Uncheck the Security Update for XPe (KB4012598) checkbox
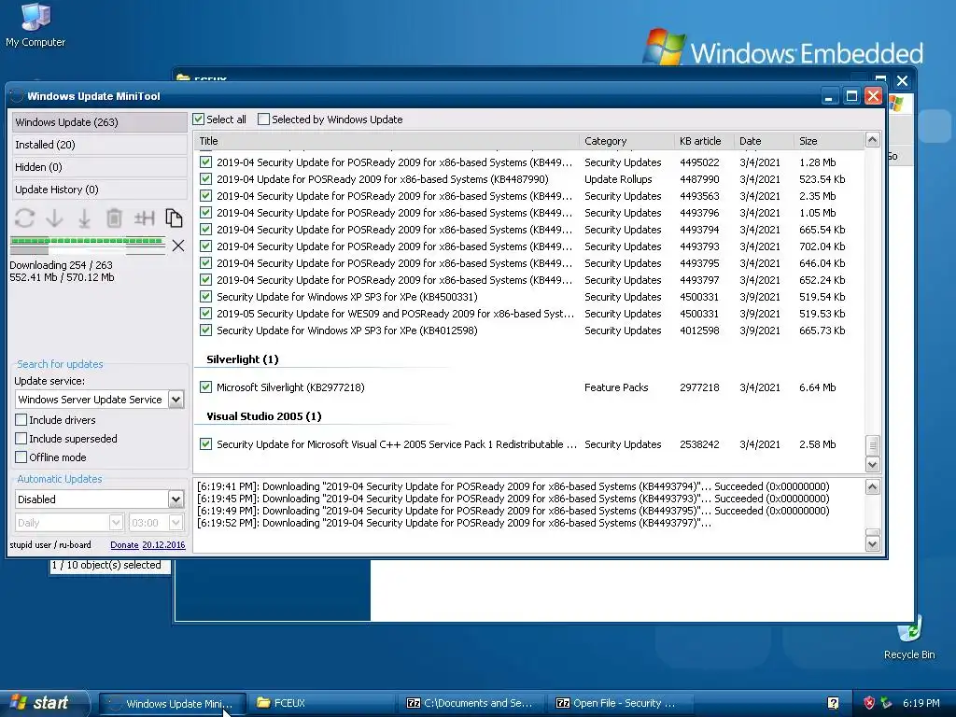956x717 pixels. (x=206, y=330)
